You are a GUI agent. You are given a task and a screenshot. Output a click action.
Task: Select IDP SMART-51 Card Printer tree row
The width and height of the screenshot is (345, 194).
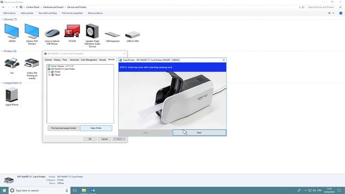pos(63,69)
